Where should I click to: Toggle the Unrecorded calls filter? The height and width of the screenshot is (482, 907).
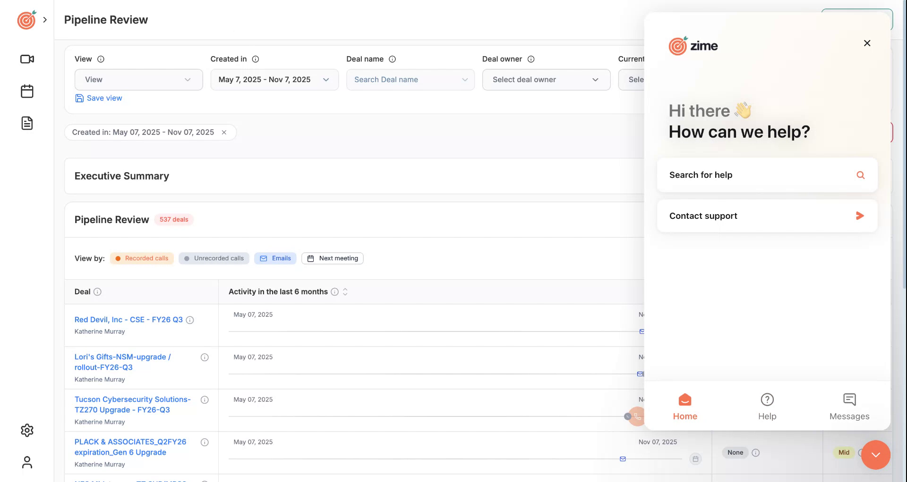pyautogui.click(x=214, y=258)
